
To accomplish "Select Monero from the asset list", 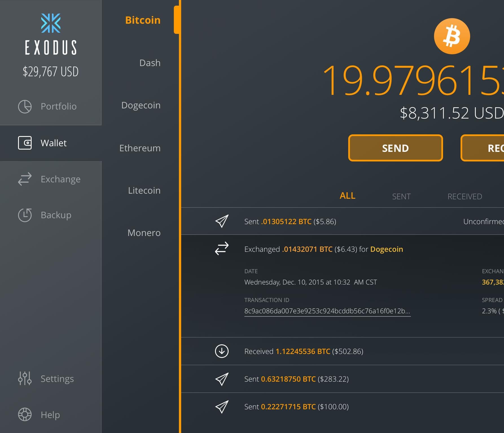I will click(144, 233).
